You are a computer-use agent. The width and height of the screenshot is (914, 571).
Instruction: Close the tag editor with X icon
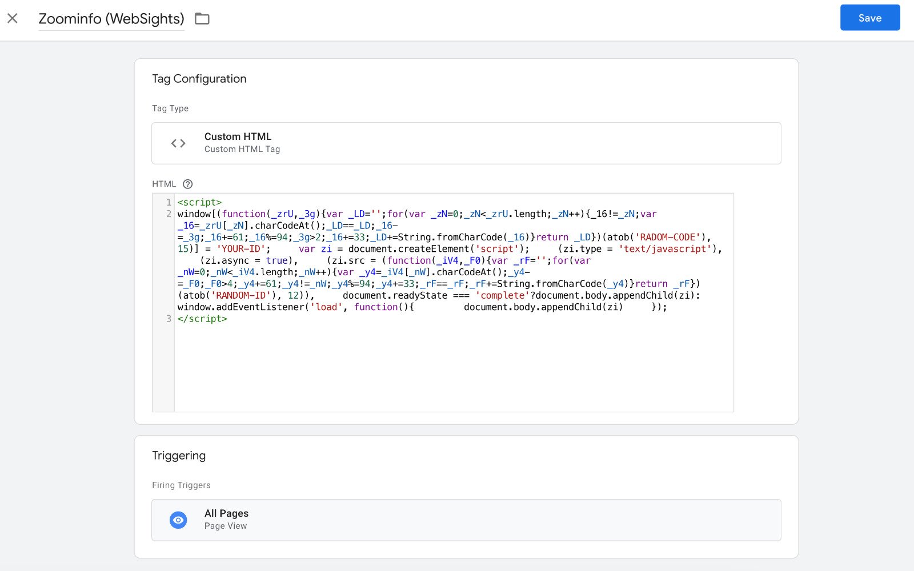click(13, 18)
